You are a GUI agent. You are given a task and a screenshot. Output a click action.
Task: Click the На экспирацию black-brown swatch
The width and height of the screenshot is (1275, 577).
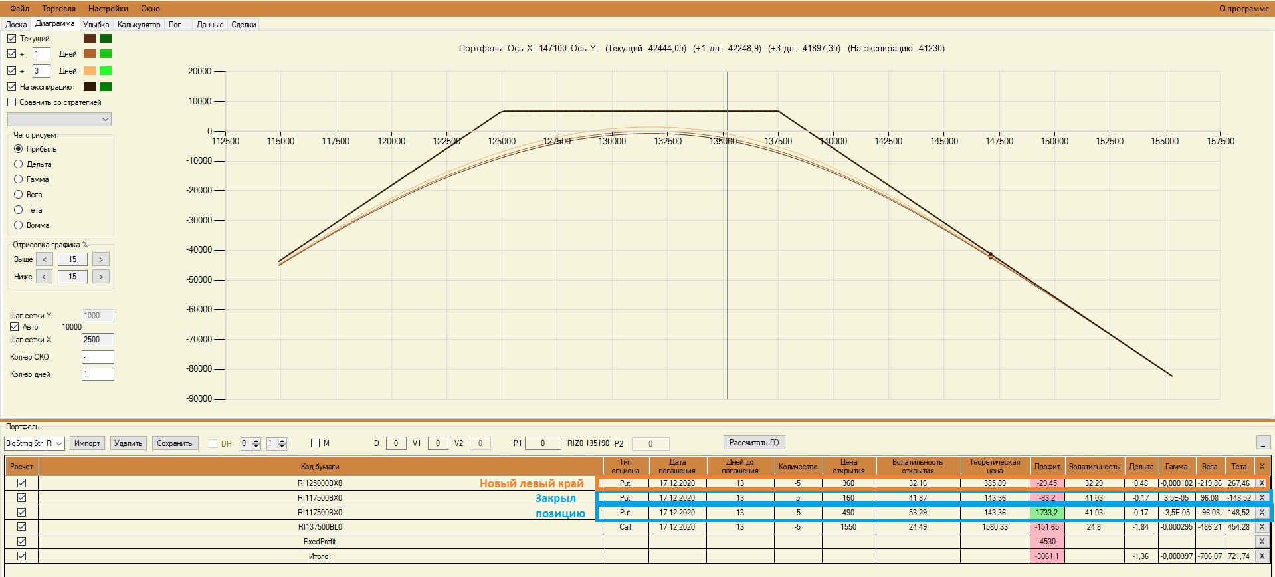click(x=90, y=87)
